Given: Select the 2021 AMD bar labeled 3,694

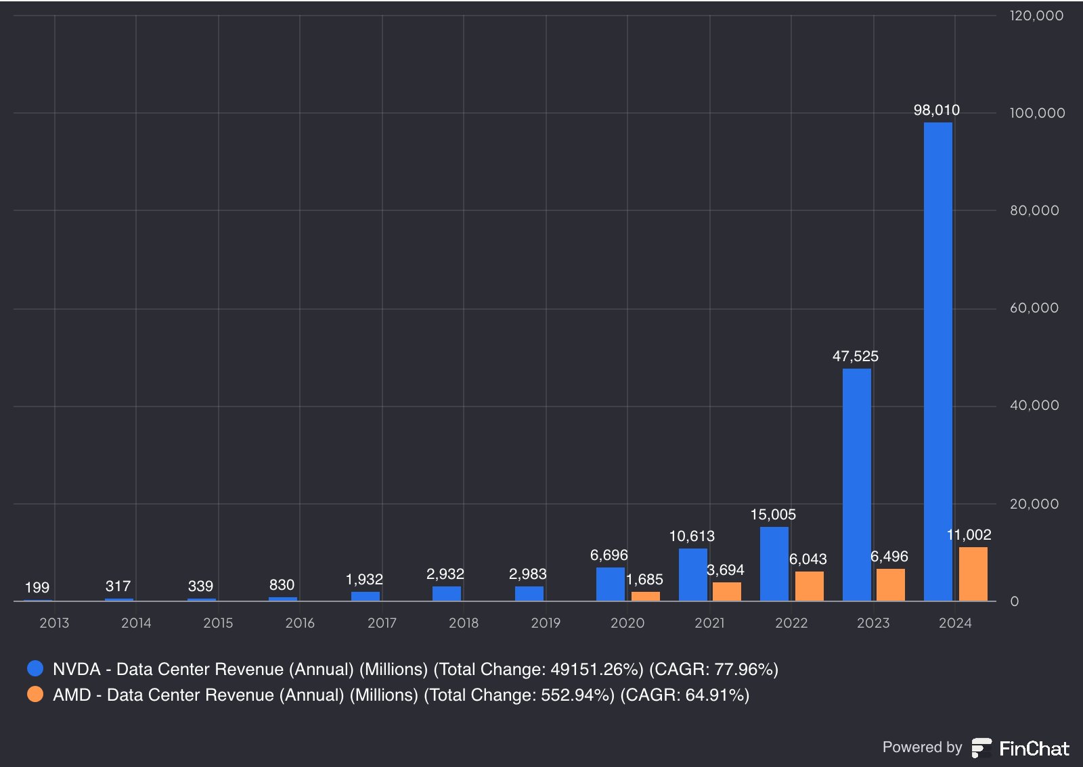Looking at the screenshot, I should (727, 591).
